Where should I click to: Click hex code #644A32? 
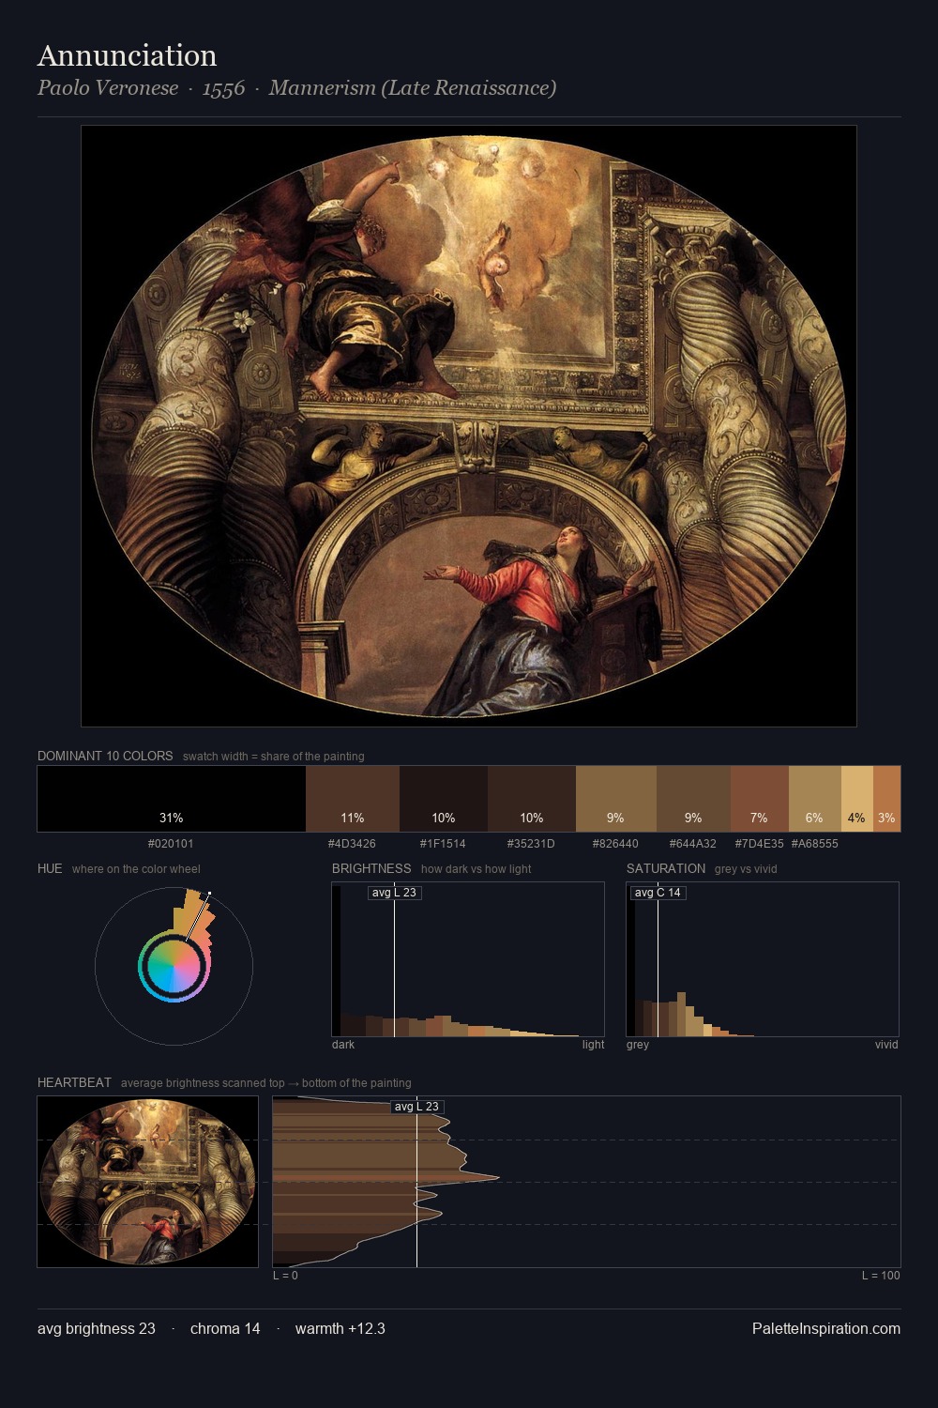tap(692, 844)
